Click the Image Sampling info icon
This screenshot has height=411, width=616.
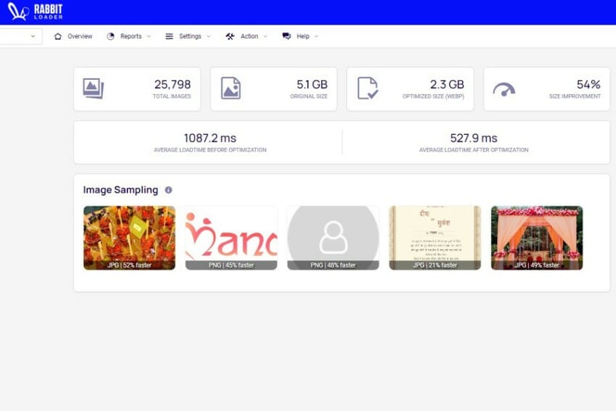(x=169, y=190)
